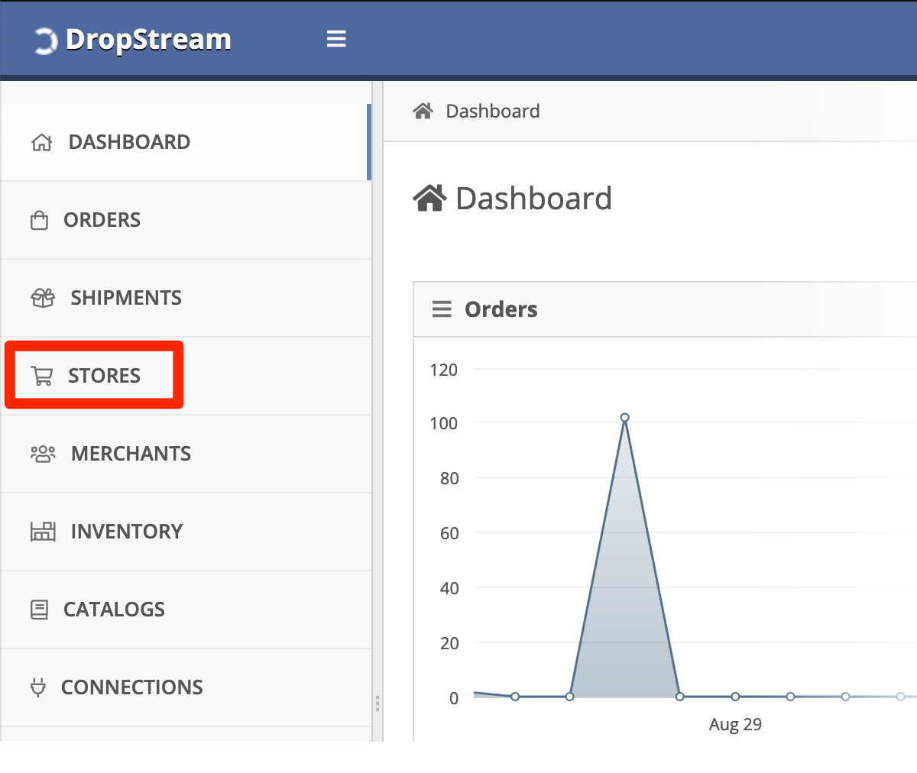Click the Shipments boxes icon
The image size is (917, 773).
point(43,298)
